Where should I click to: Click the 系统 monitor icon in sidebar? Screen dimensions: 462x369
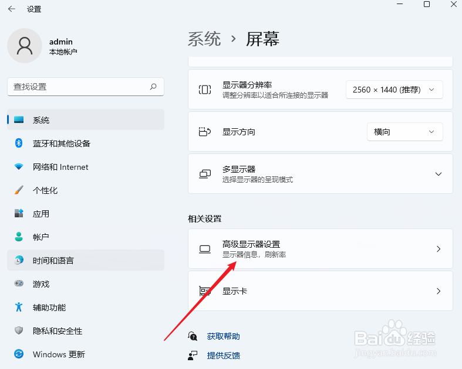[19, 119]
